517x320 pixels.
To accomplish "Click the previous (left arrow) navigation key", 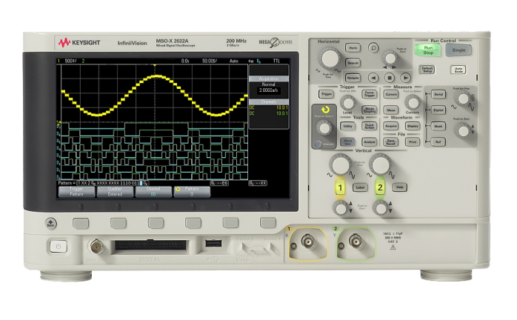I will 373,78.
